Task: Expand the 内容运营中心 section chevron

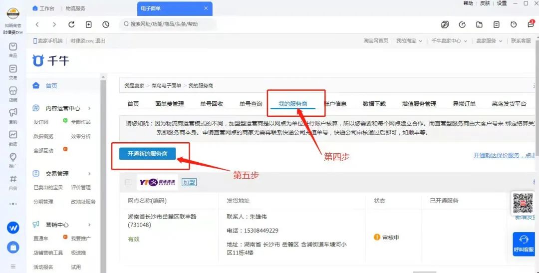Action: 90,108
